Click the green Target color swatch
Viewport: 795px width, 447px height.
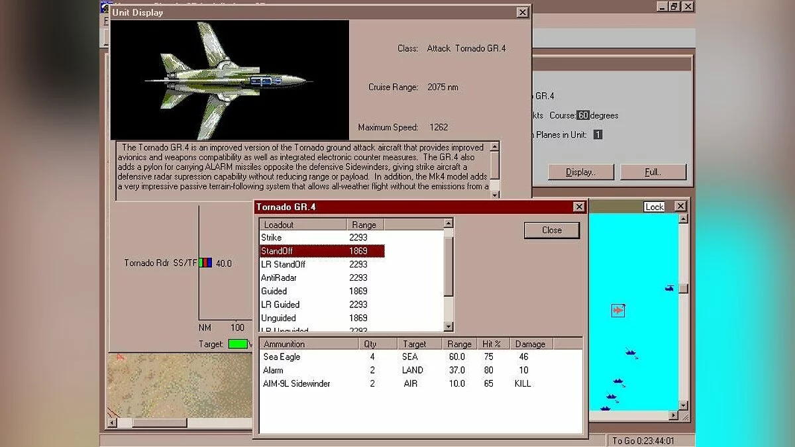tap(237, 344)
